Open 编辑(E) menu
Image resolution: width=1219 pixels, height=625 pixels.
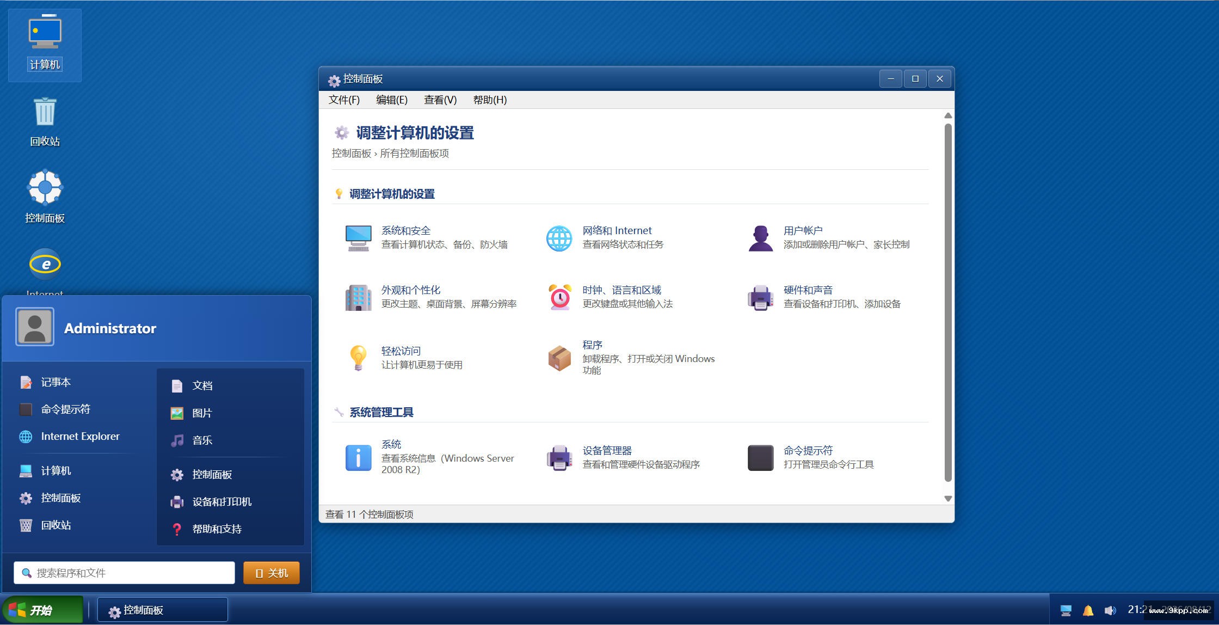(392, 100)
